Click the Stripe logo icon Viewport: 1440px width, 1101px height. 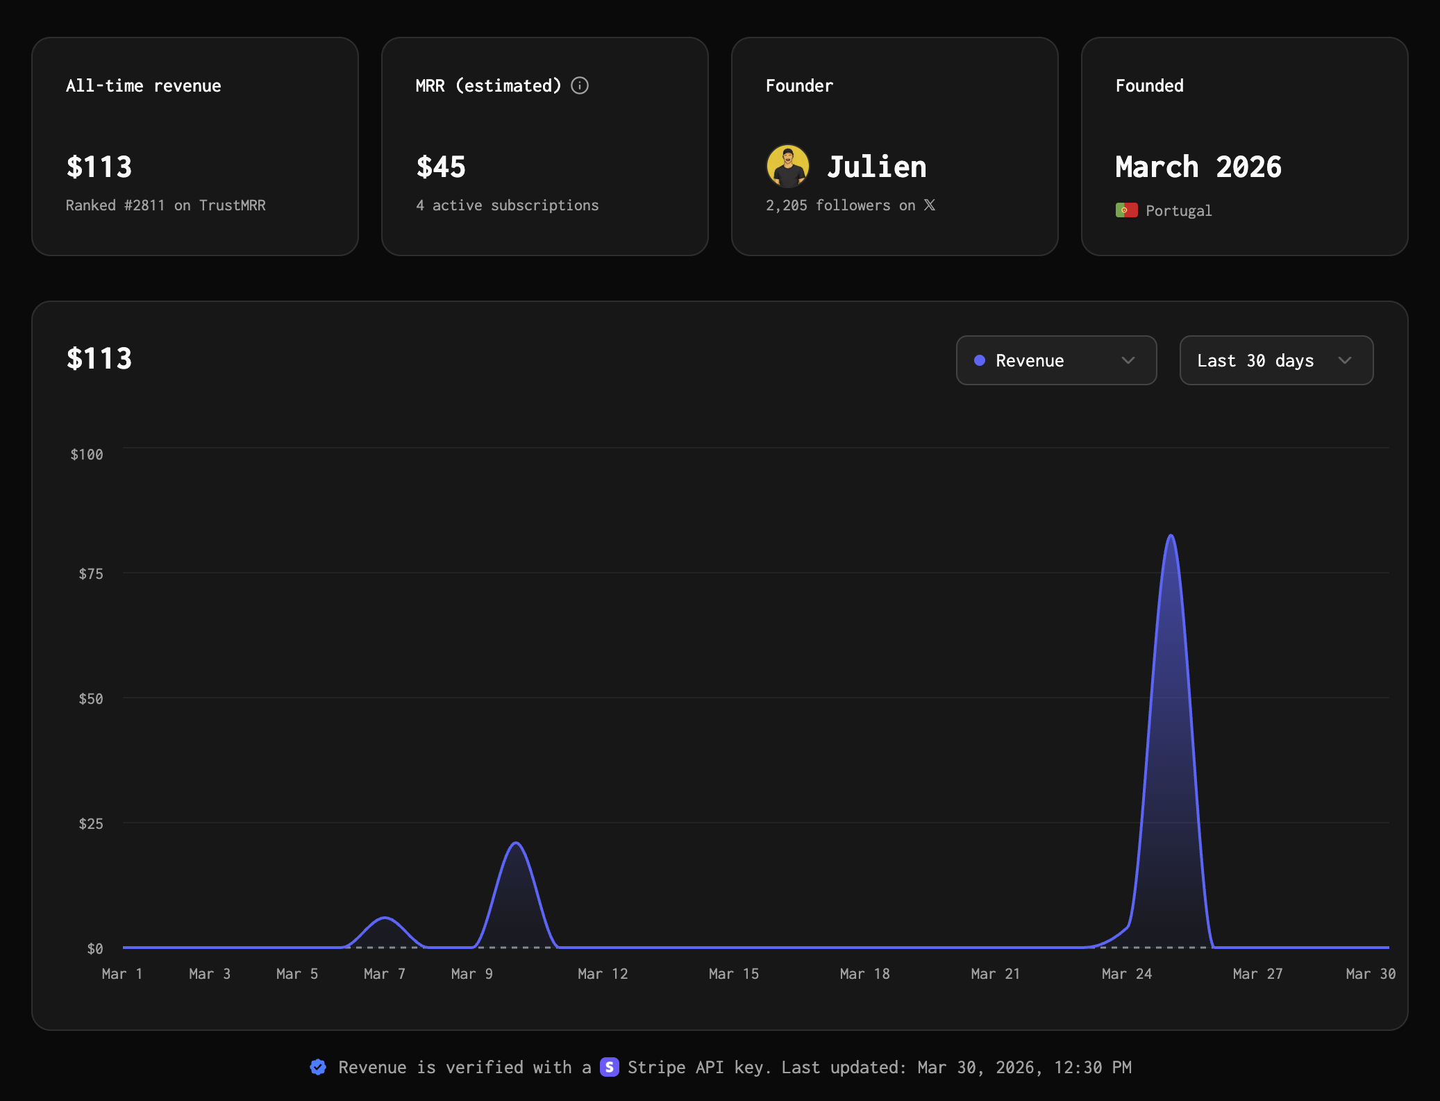[x=609, y=1067]
